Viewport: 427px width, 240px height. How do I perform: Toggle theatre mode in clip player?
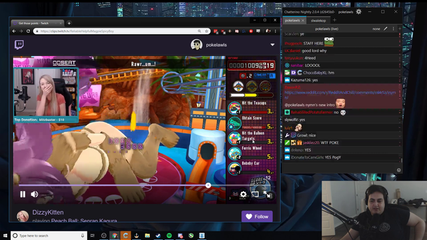[255, 194]
